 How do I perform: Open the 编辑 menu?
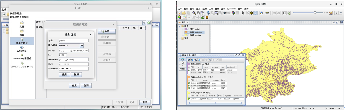coord(186,9)
